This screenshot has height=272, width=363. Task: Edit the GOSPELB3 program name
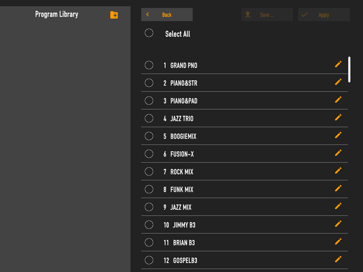338,259
